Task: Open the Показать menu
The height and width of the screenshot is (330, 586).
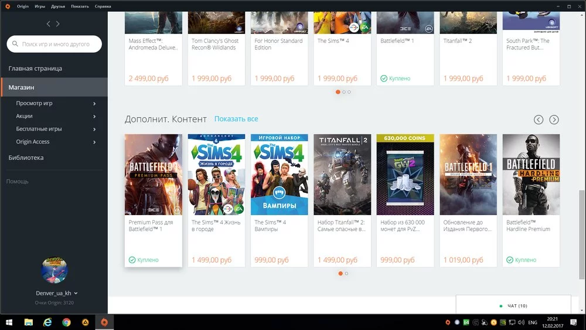Action: coord(80,6)
